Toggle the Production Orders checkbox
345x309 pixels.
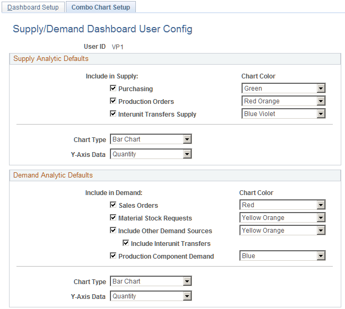click(113, 101)
